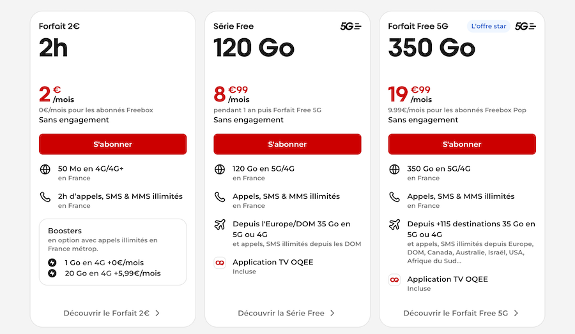Click OQEE icon in the Série Free card
575x334 pixels.
point(220,263)
